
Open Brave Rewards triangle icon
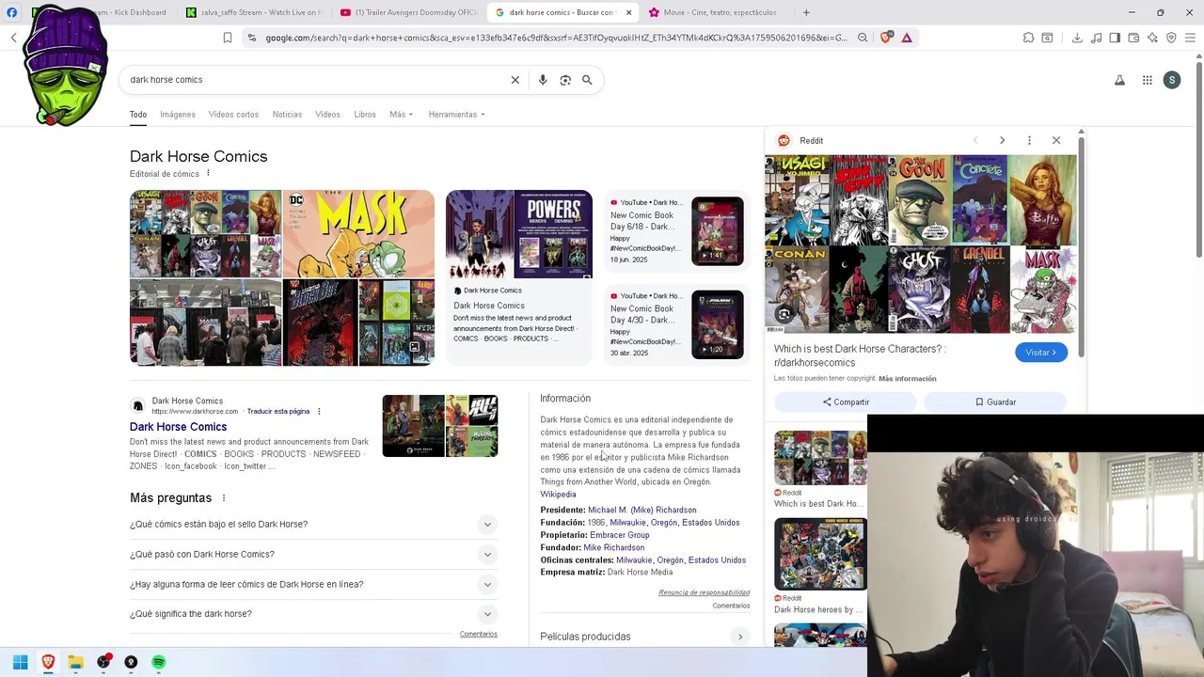point(907,38)
